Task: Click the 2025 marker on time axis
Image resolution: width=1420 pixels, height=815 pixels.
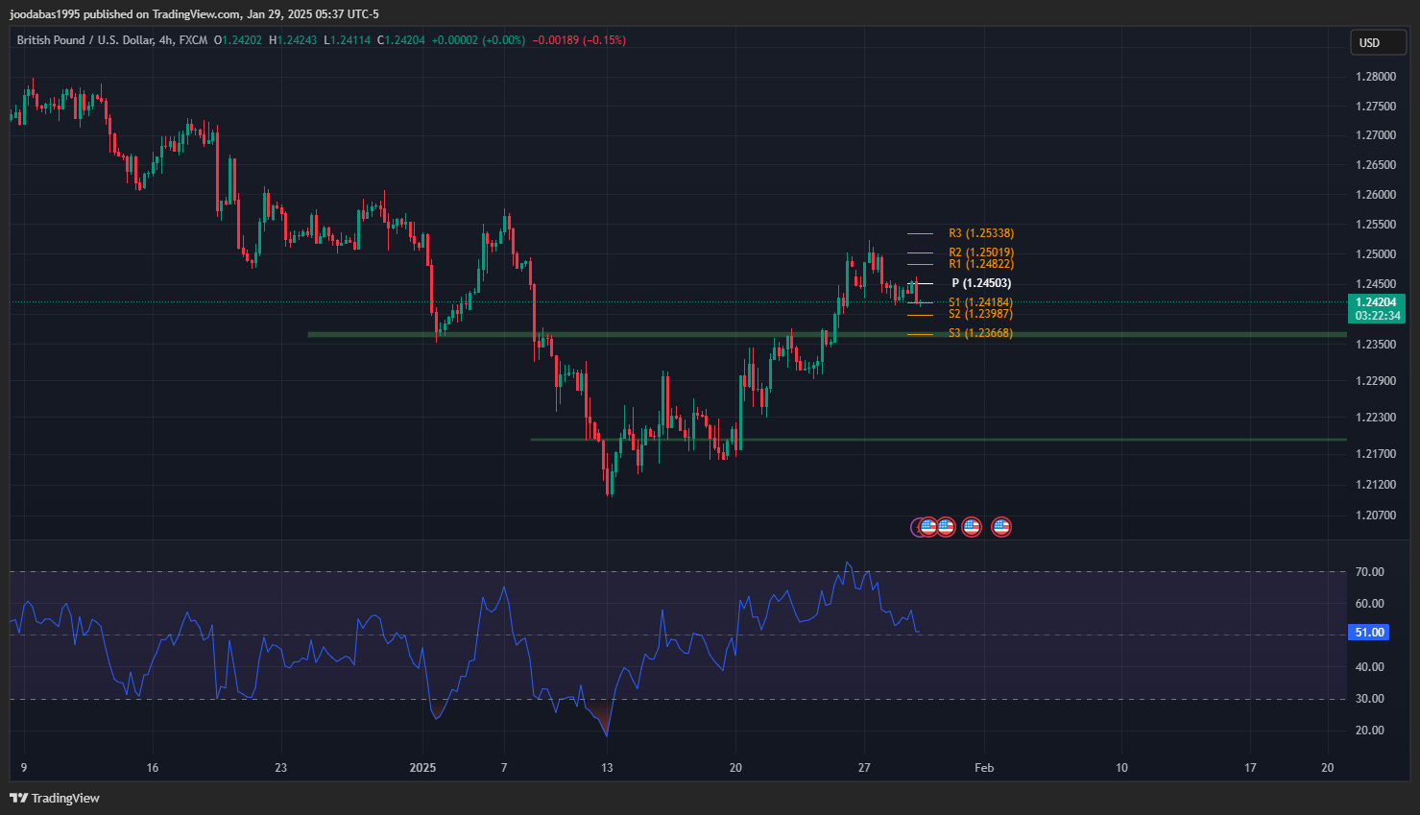Action: click(422, 767)
